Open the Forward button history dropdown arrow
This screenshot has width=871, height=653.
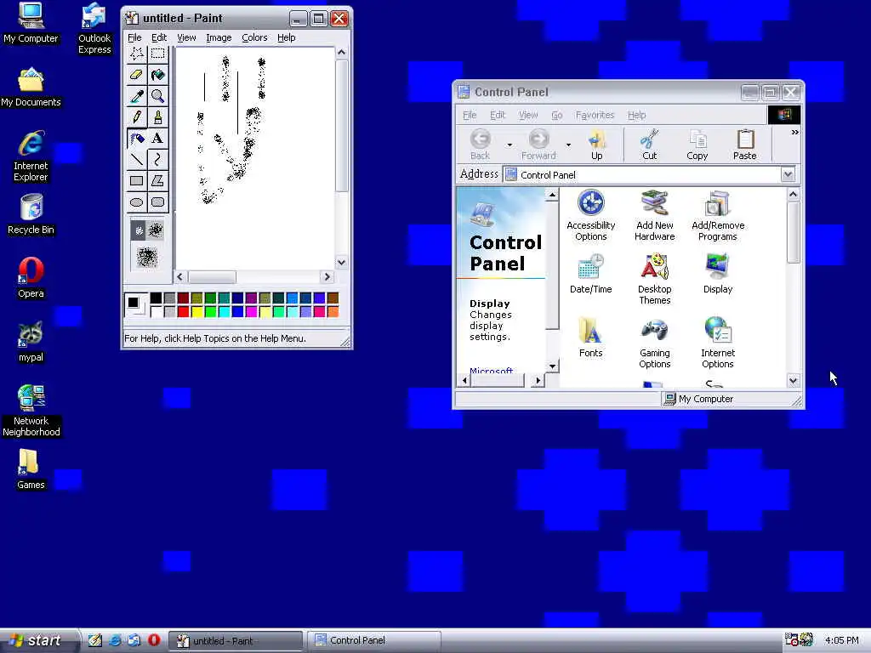click(x=568, y=145)
